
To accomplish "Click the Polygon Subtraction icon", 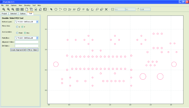I will (88, 9).
